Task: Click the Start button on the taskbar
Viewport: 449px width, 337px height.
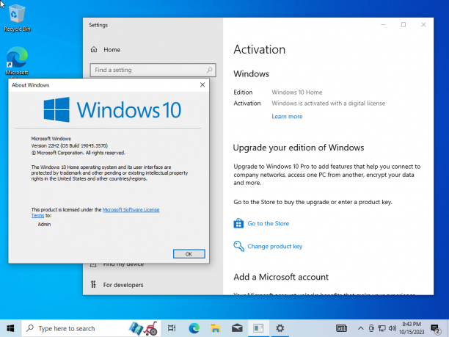Action: [x=10, y=328]
